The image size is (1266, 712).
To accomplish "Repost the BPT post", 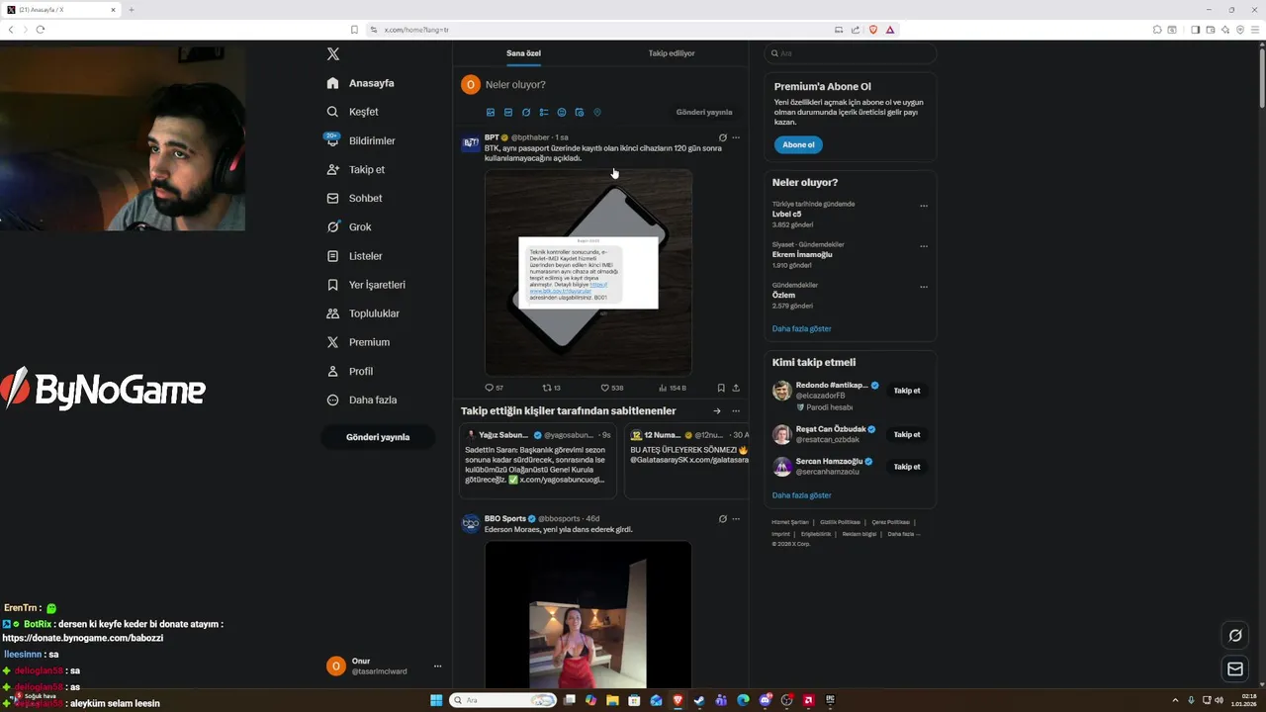I will click(x=552, y=388).
